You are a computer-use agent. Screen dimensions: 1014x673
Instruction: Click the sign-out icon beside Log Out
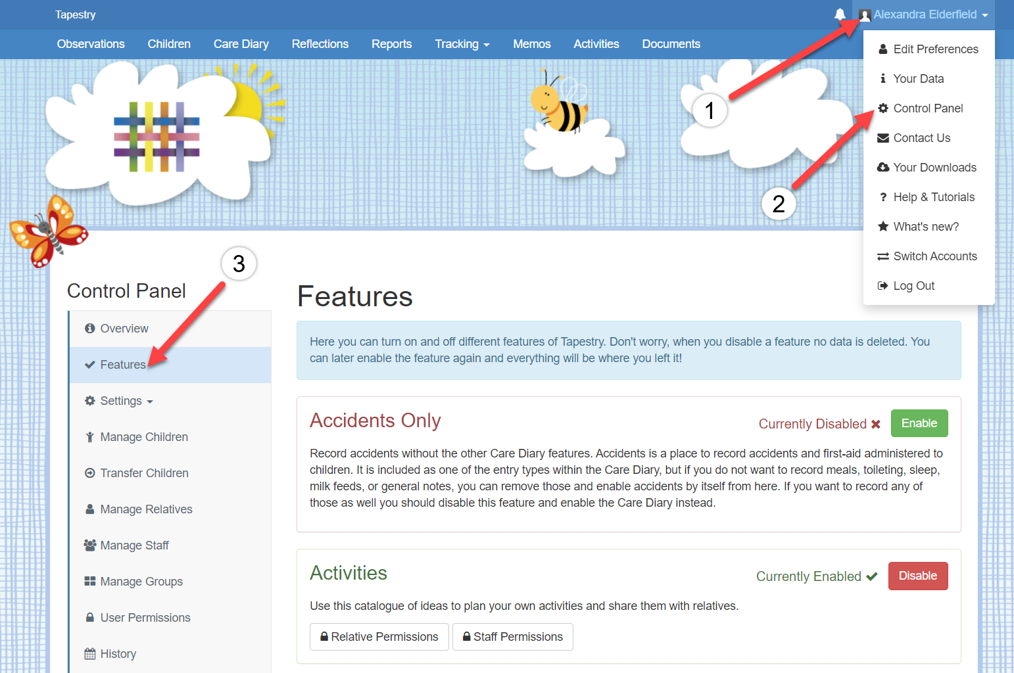point(883,286)
